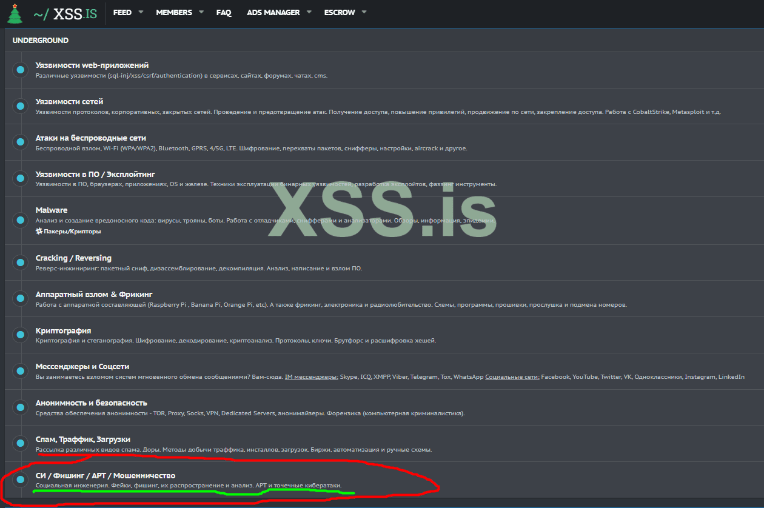Open the Мессенджеры и Соцсети forum
The height and width of the screenshot is (508, 764).
[x=82, y=366]
